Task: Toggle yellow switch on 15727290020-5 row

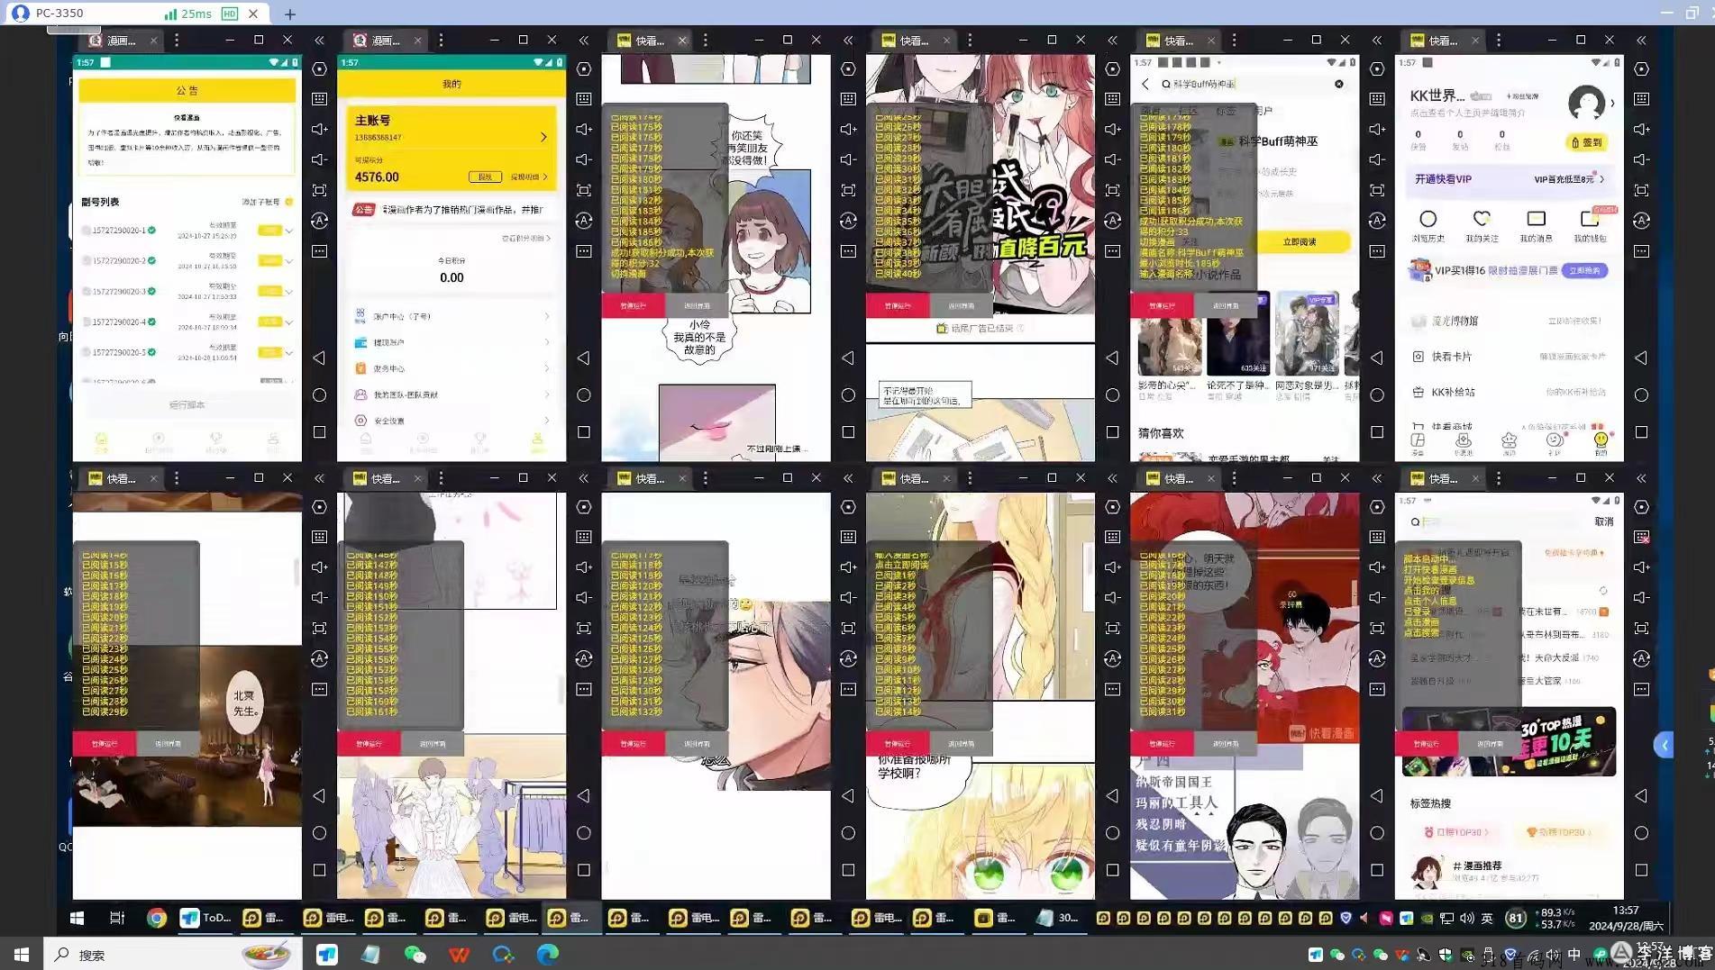Action: click(x=269, y=352)
